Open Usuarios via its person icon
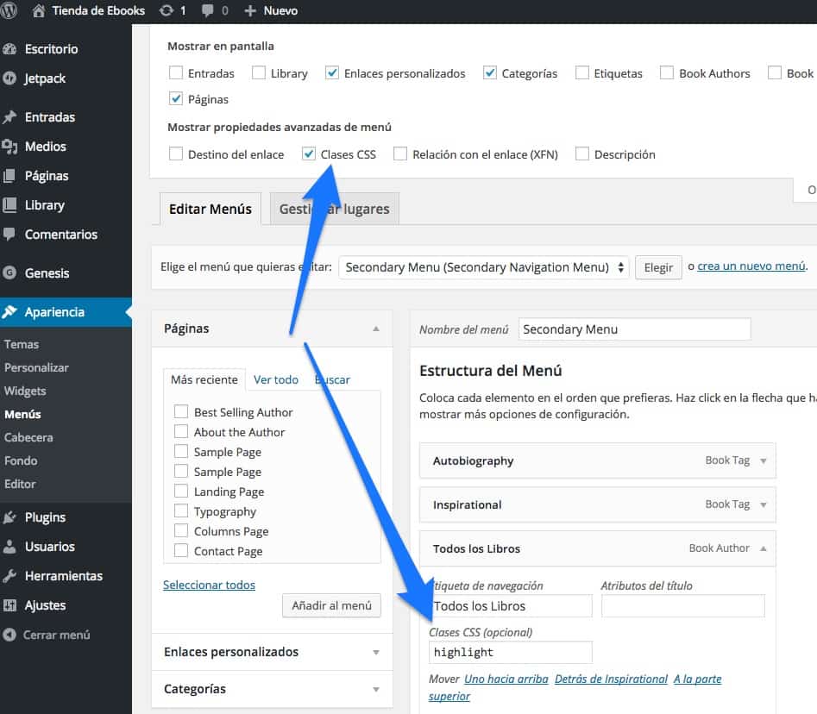 [x=9, y=547]
